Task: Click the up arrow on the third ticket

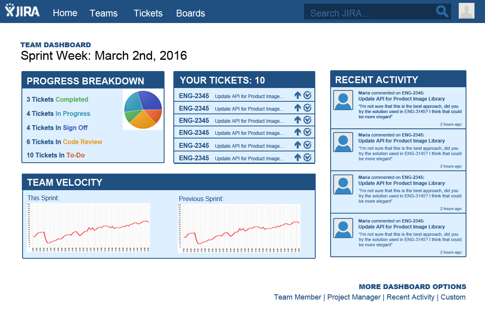Action: coord(298,120)
